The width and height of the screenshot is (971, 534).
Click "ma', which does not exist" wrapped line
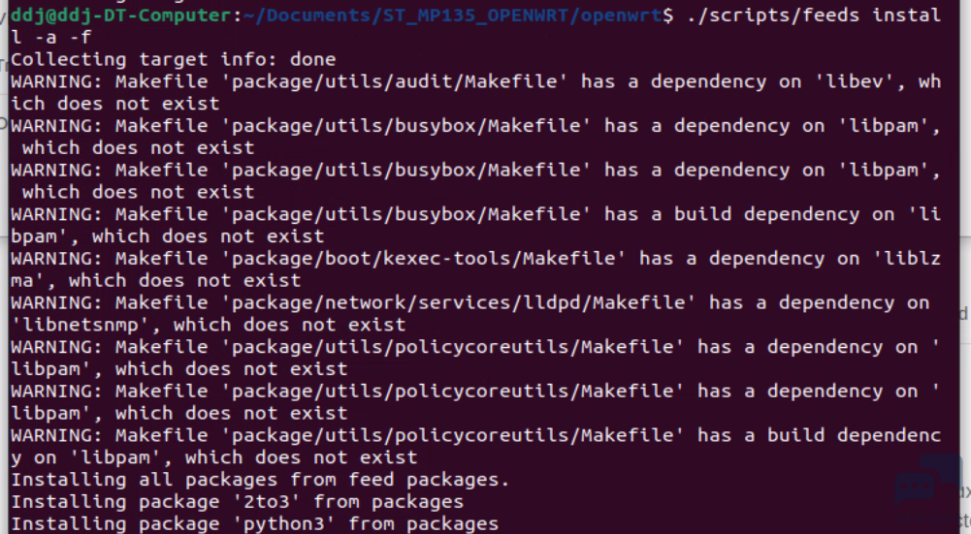coord(156,281)
